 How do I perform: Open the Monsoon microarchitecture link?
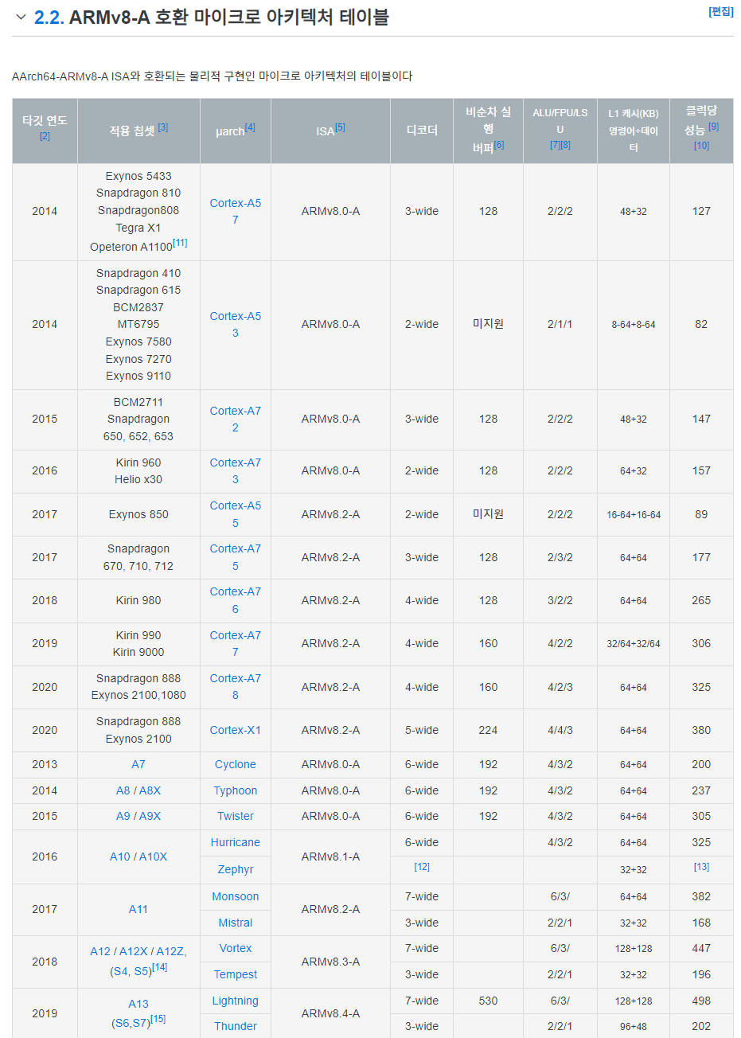tap(236, 896)
